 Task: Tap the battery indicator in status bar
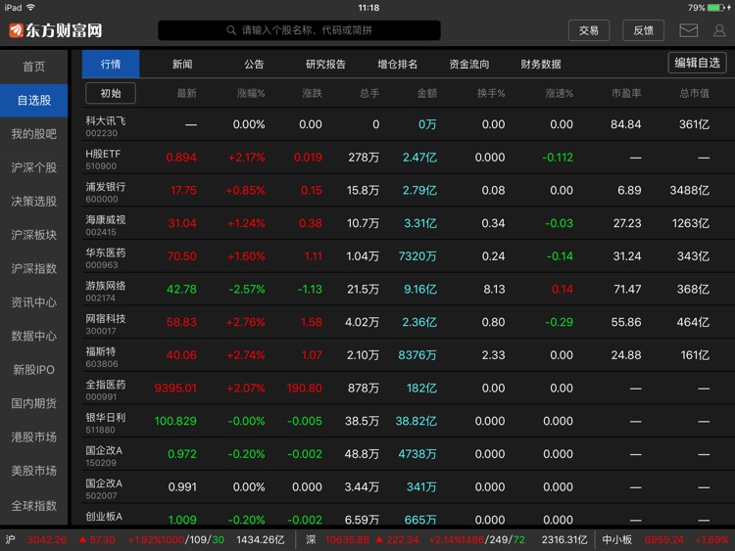(x=715, y=8)
